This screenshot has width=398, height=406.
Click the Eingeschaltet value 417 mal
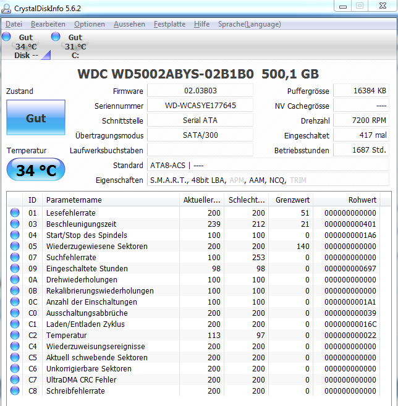tap(362, 135)
